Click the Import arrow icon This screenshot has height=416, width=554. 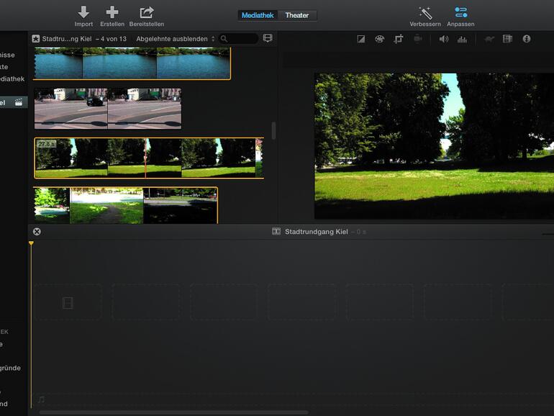pyautogui.click(x=83, y=12)
